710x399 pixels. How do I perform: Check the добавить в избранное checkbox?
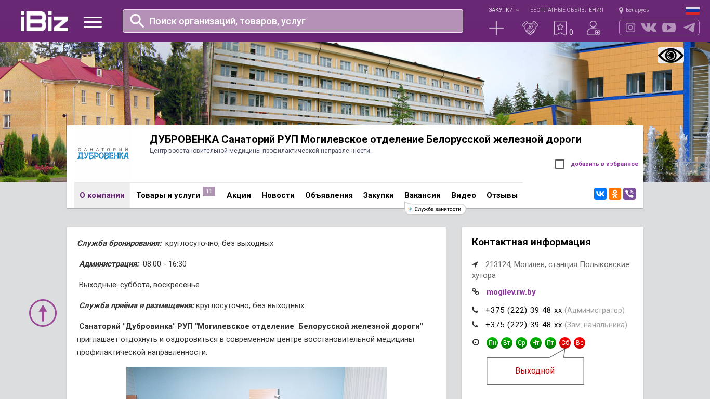560,164
